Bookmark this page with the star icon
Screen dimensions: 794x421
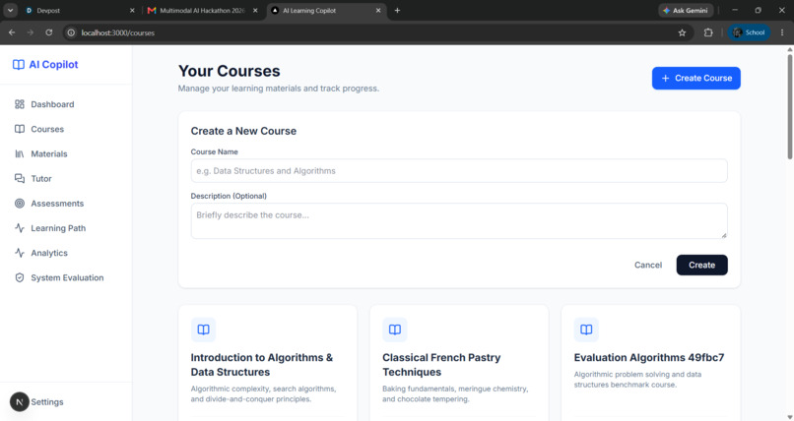[682, 32]
